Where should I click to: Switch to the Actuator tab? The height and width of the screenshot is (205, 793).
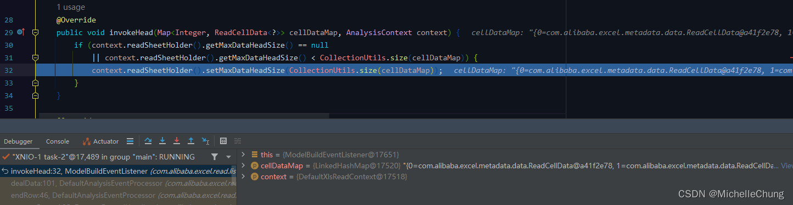[101, 141]
